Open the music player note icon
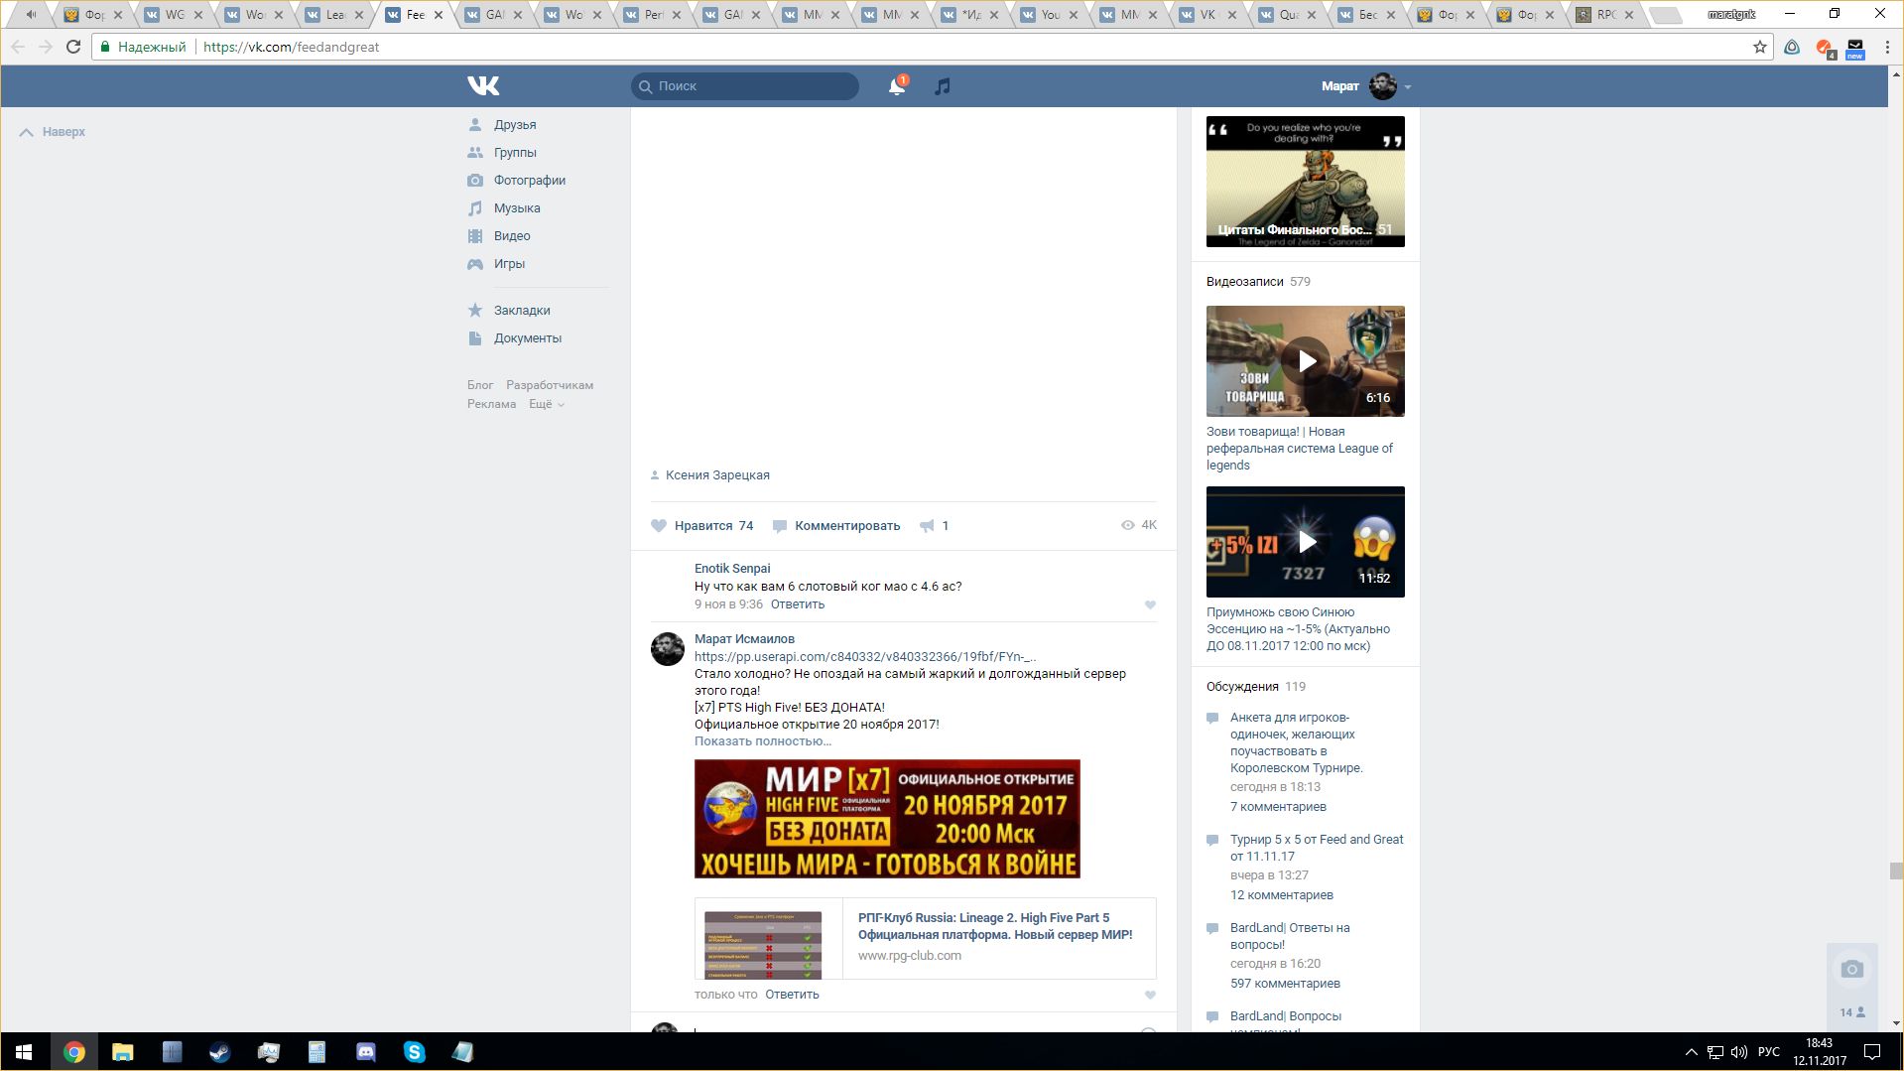 point(943,86)
